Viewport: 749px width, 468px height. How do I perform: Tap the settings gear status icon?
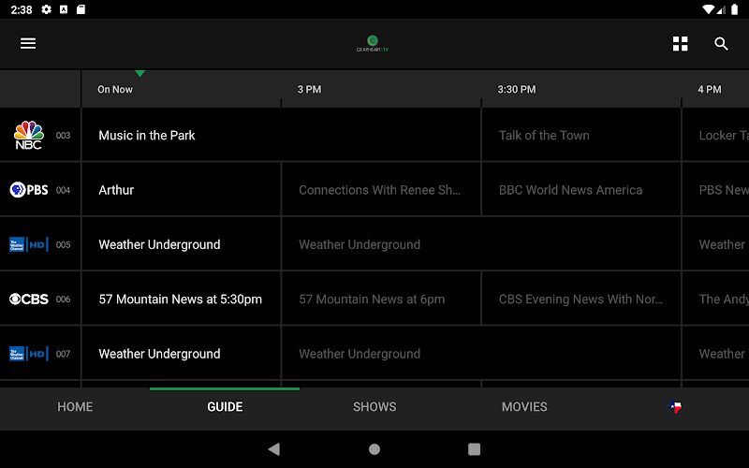[x=46, y=9]
